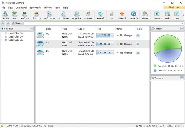This screenshot has width=185, height=128.
Task: Click the Attributes toolbar icon
Action: coord(64,15)
